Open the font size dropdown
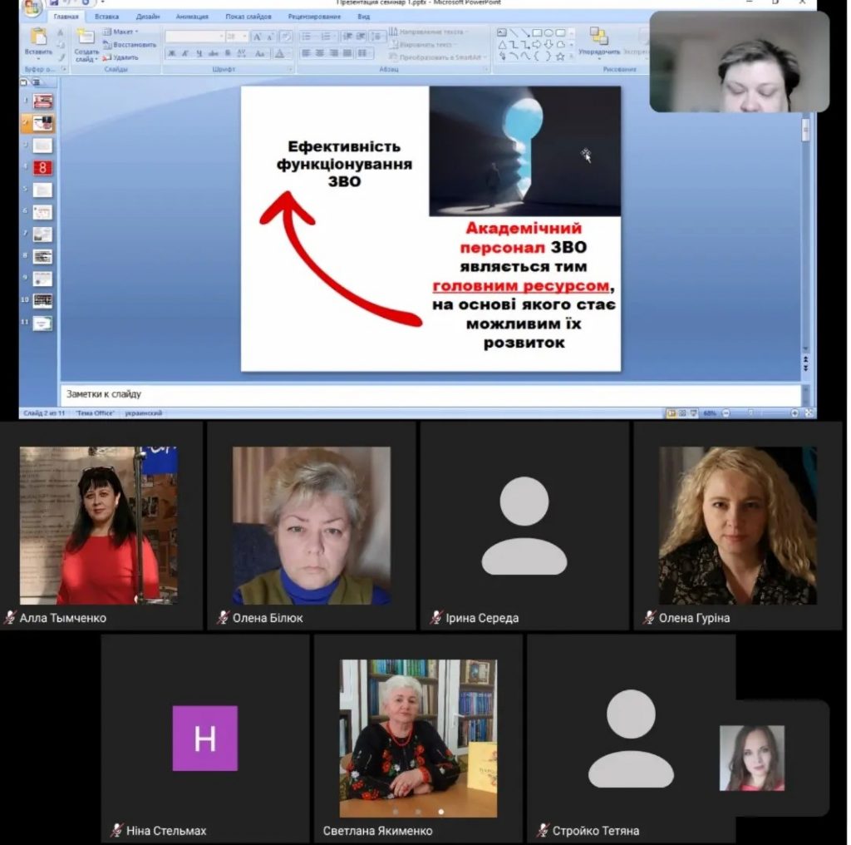851x845 pixels. [x=237, y=37]
